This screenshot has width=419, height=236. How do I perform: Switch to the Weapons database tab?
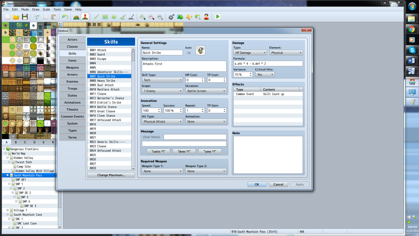72,68
